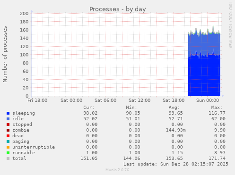
Task: Click the 'idle' legend label
Action: click(18, 119)
